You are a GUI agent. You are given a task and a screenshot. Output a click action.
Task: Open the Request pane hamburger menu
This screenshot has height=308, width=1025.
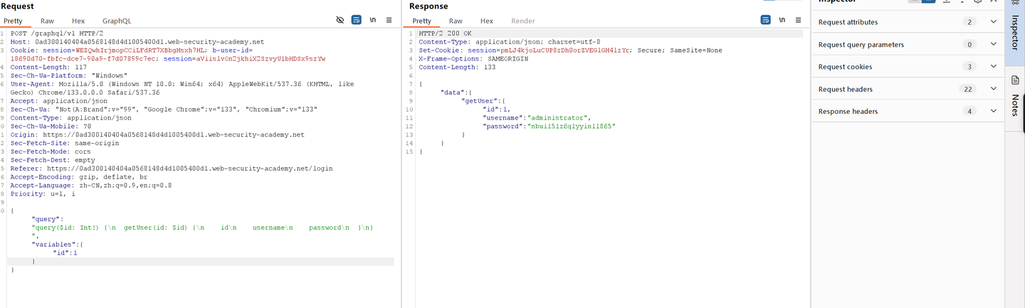[389, 21]
